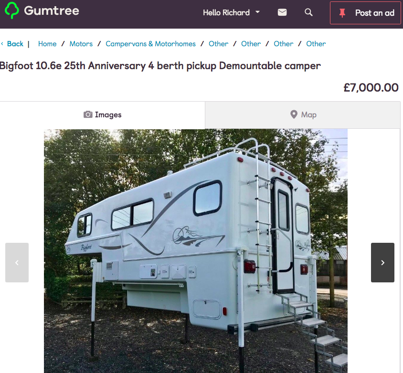Open the Motors breadcrumb link
This screenshot has height=373, width=403.
pyautogui.click(x=81, y=43)
